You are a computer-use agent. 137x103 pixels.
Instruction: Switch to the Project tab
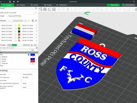click(x=48, y=5)
